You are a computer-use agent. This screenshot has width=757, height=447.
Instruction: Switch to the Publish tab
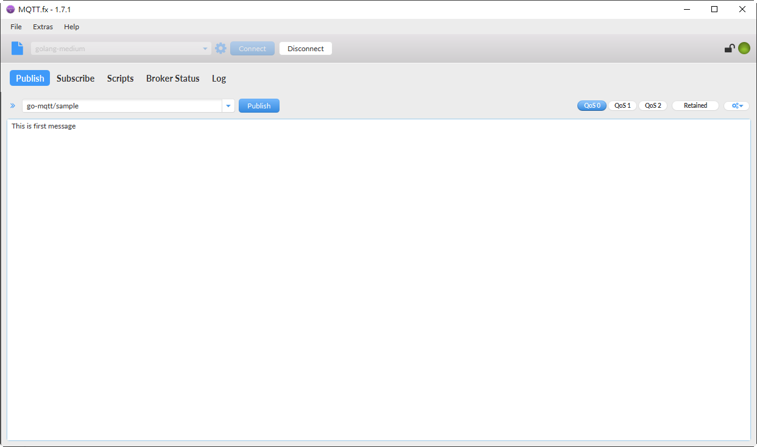pos(30,79)
